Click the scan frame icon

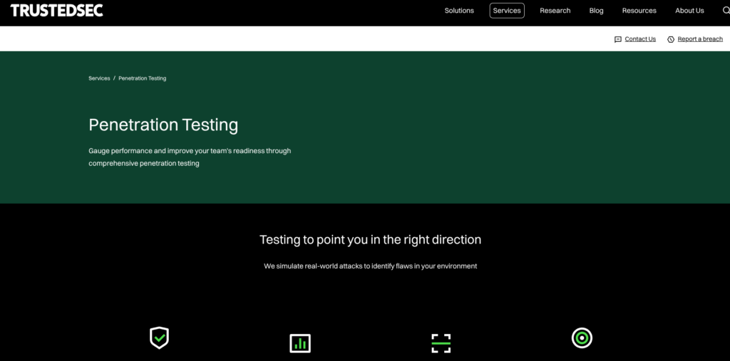(x=441, y=343)
